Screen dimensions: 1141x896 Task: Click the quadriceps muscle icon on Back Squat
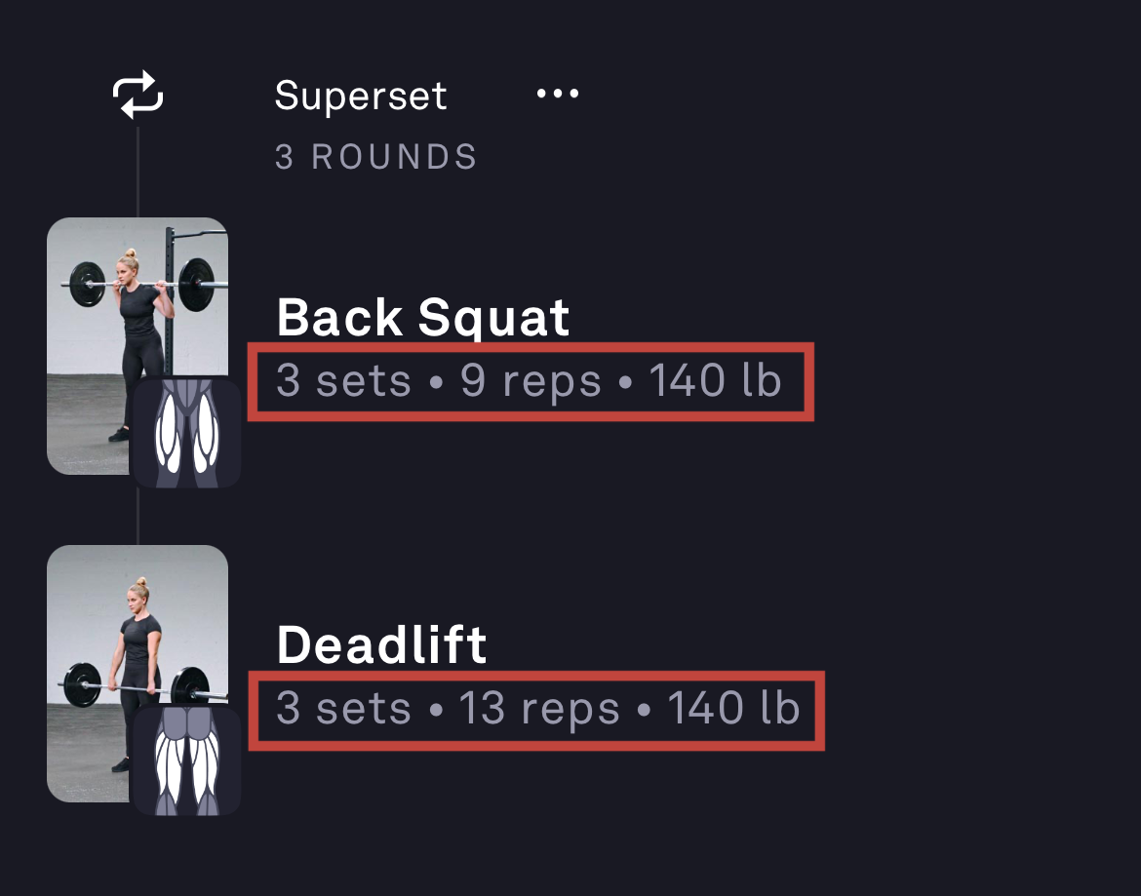click(x=186, y=434)
